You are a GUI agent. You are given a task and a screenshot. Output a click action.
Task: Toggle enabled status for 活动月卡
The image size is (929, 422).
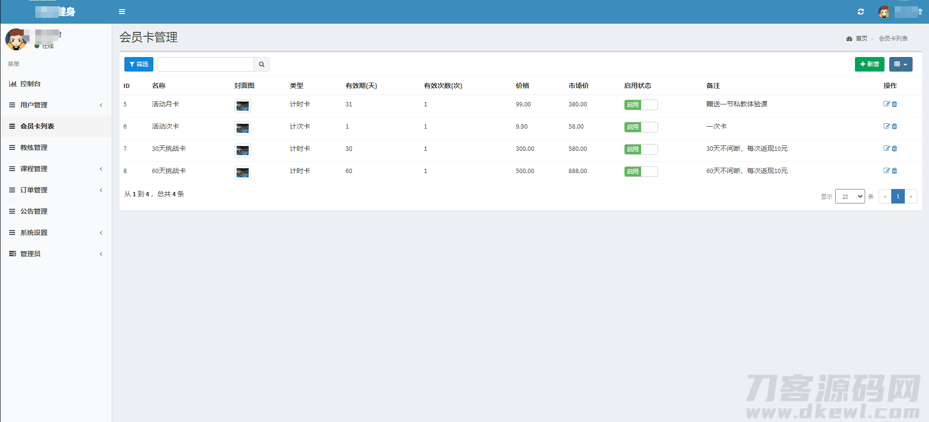pos(641,105)
